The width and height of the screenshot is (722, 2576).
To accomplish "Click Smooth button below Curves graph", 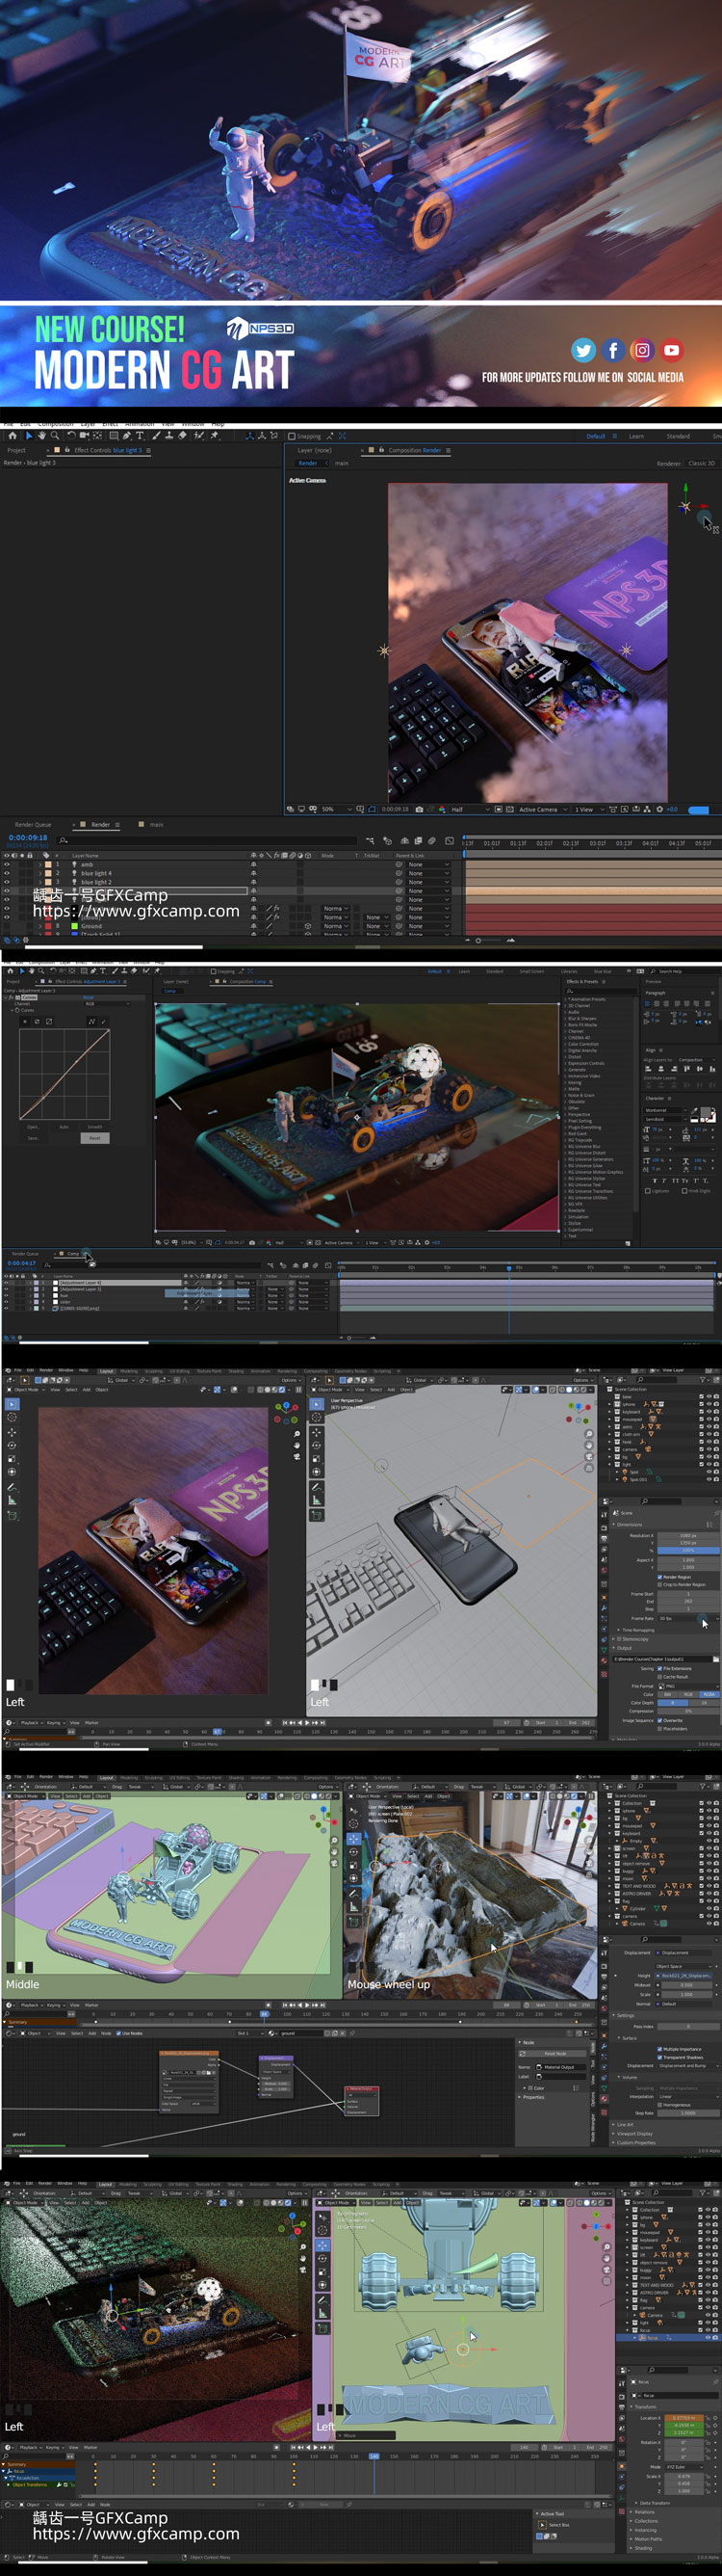I will pyautogui.click(x=95, y=1127).
